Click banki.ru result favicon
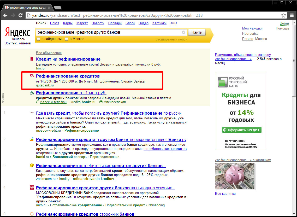Screen dimensions: 297x217 point(32,139)
